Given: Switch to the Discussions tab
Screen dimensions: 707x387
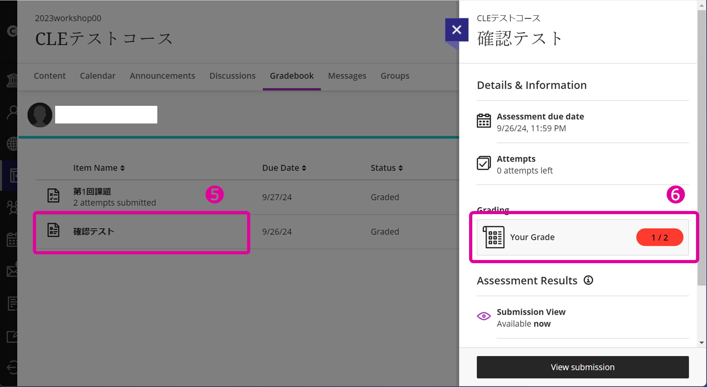Looking at the screenshot, I should click(x=232, y=75).
